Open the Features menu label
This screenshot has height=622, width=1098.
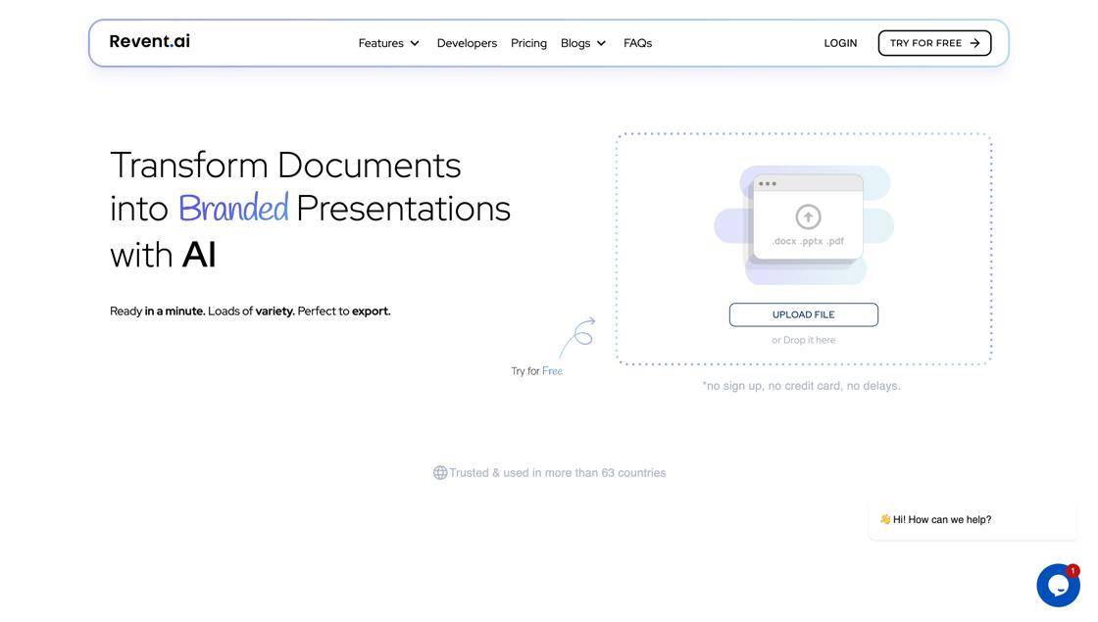tap(380, 43)
